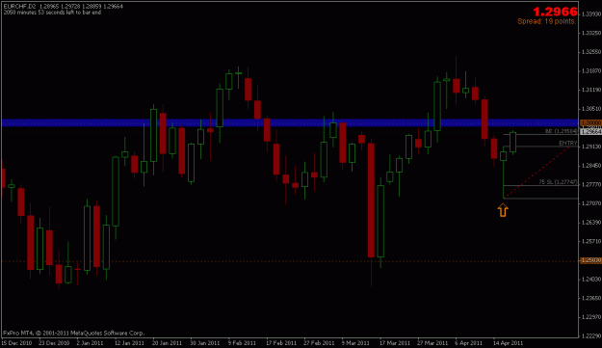The height and width of the screenshot is (348, 602).
Task: Click the 1.22290 price axis label
Action: point(591,335)
